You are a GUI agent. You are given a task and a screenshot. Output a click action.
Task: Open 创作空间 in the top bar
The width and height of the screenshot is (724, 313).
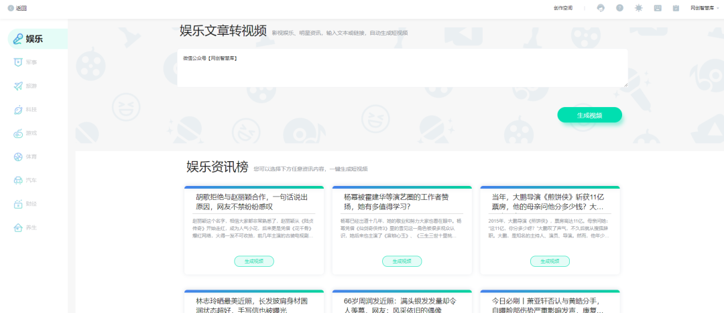click(563, 8)
